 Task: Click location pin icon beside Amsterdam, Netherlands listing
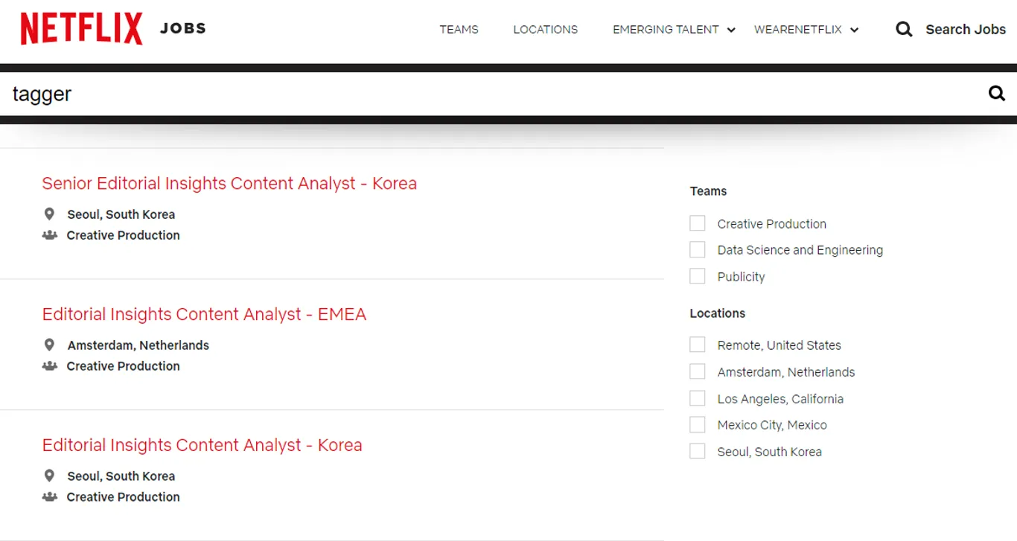49,345
